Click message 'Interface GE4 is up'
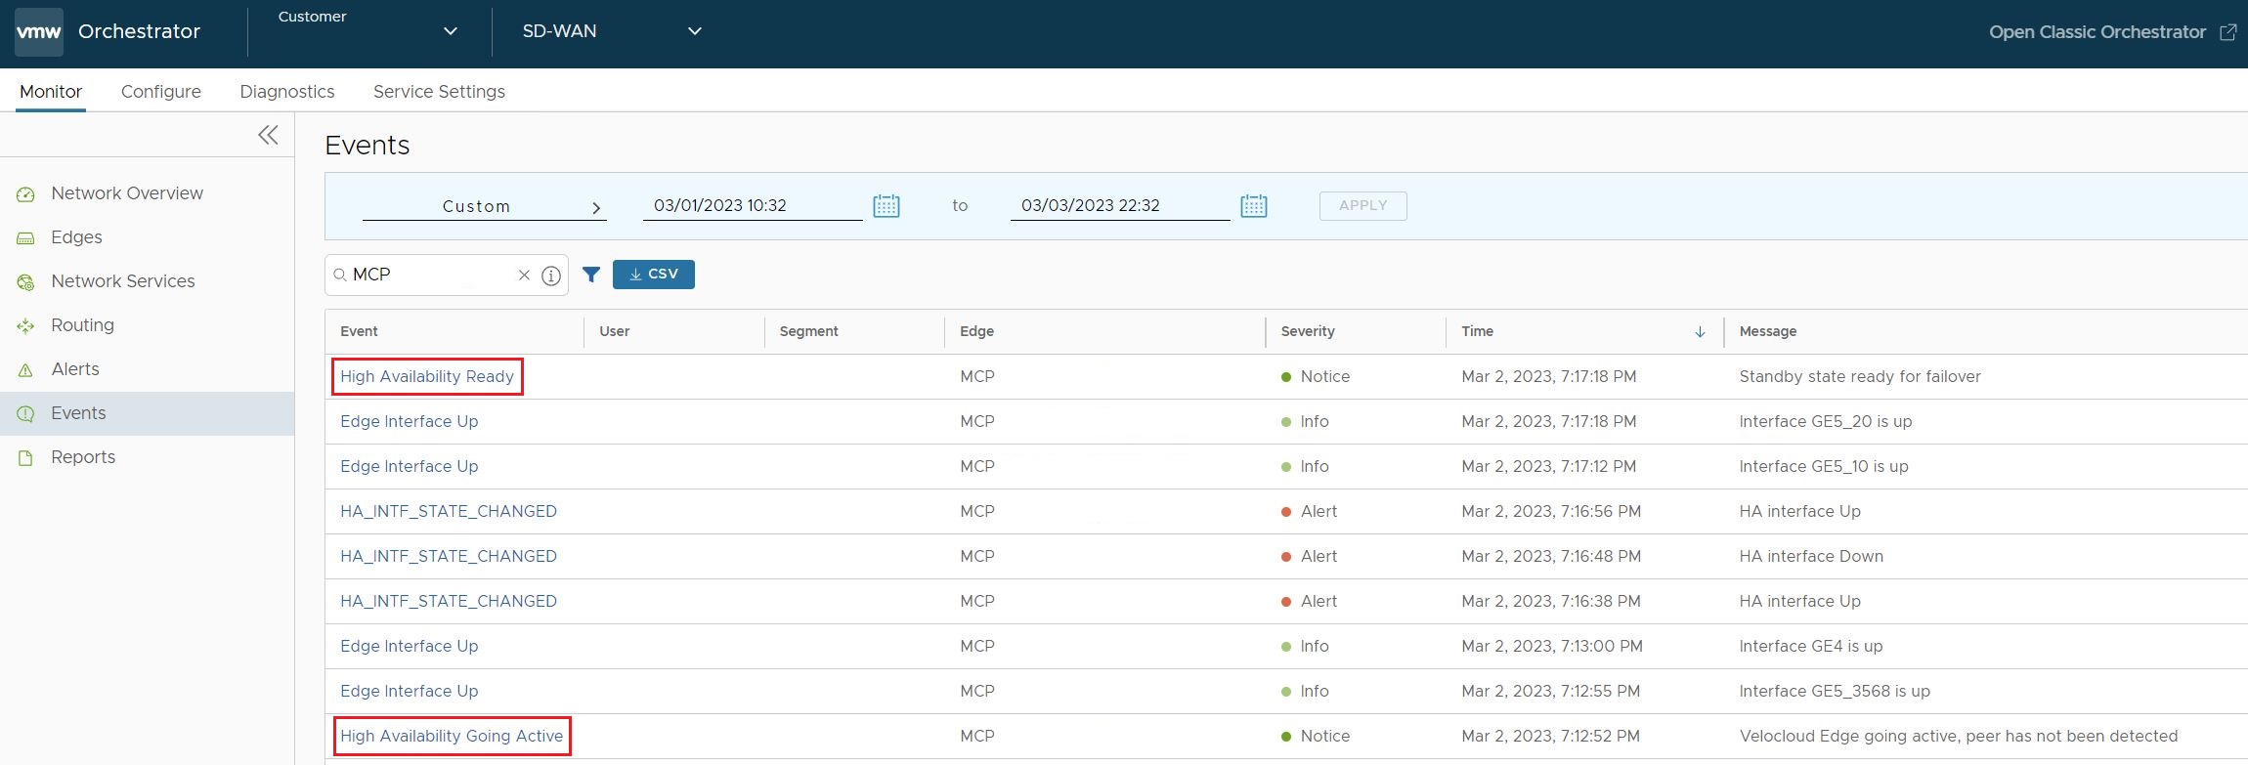The width and height of the screenshot is (2248, 765). tap(1811, 647)
